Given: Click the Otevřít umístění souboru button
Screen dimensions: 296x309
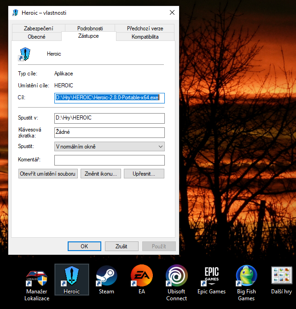Looking at the screenshot, I should [x=47, y=174].
